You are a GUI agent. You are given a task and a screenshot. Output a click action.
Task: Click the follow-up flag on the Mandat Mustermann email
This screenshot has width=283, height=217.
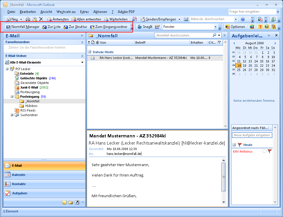click(220, 58)
